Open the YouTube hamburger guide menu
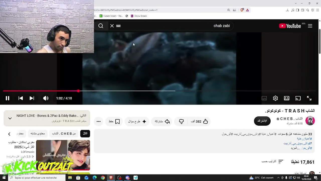 (310, 26)
